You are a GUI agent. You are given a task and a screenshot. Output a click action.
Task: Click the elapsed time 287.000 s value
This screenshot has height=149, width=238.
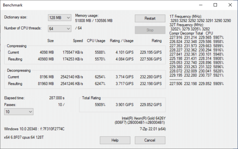coord(57,98)
